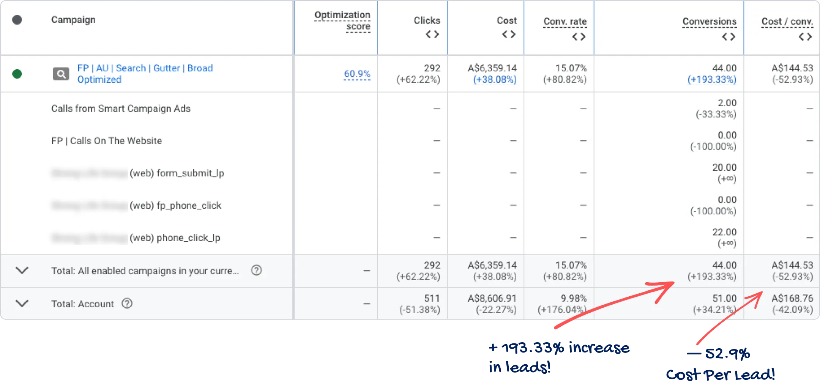820x387 pixels.
Task: Click the Total: Account label
Action: point(82,304)
